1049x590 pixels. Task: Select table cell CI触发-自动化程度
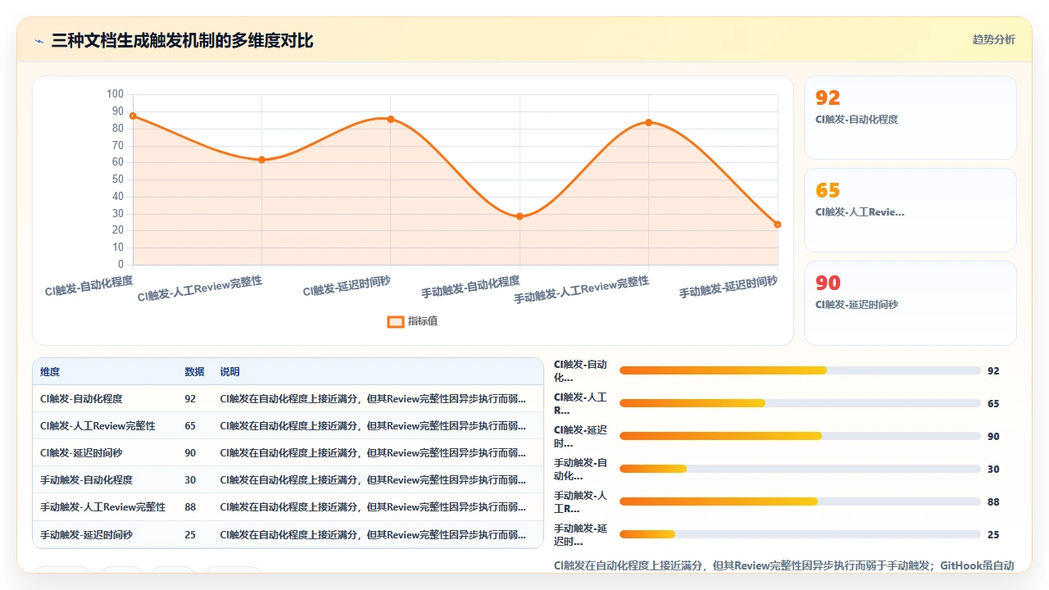point(81,399)
